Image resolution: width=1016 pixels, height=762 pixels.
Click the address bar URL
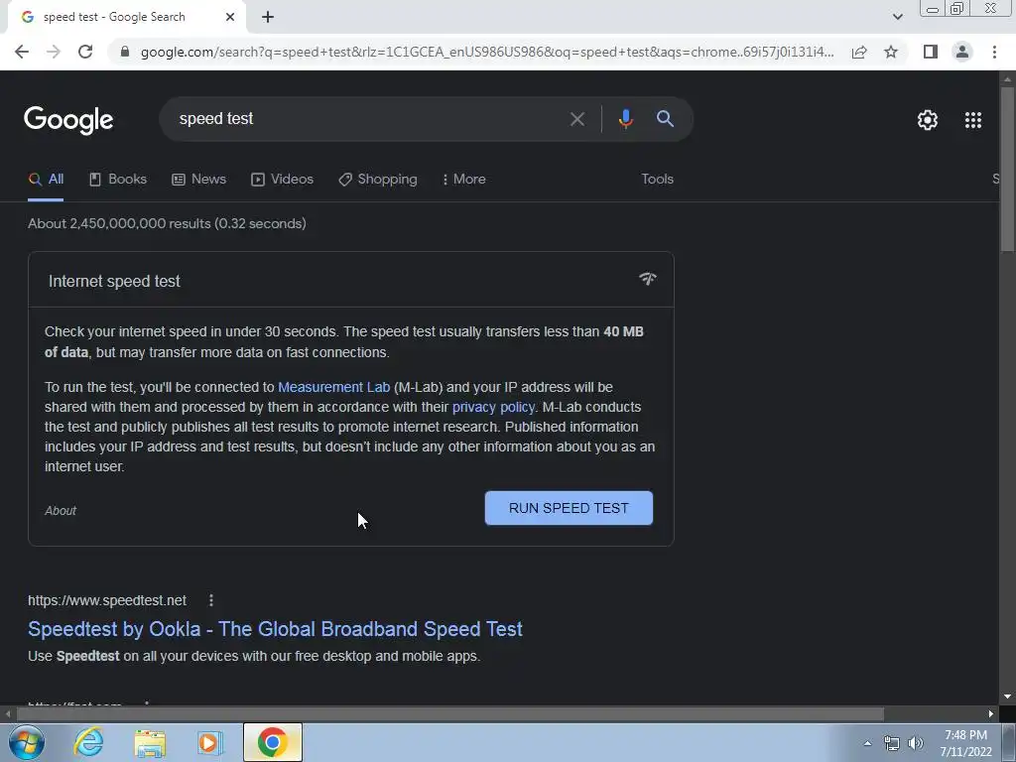click(487, 52)
